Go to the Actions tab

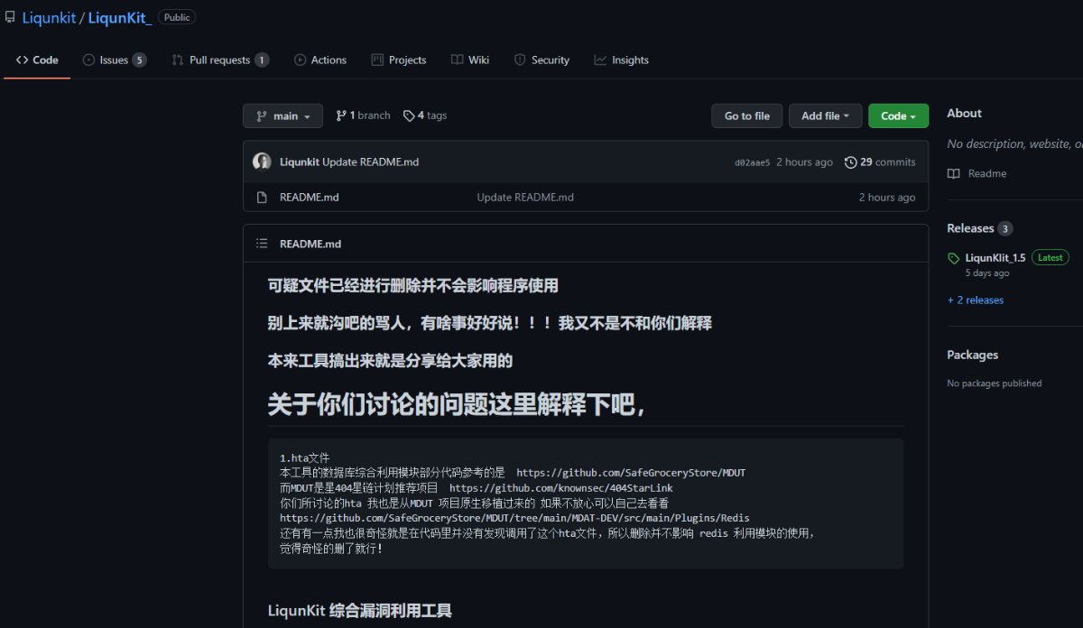coord(320,60)
